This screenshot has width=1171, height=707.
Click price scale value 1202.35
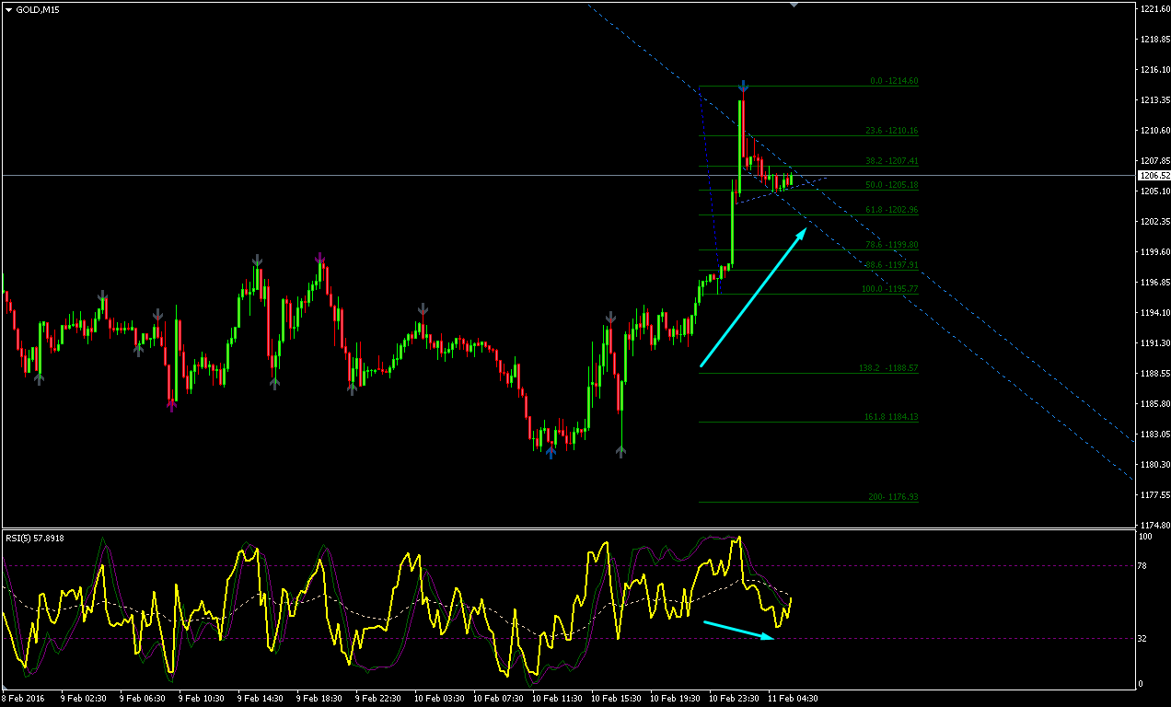tap(1154, 222)
